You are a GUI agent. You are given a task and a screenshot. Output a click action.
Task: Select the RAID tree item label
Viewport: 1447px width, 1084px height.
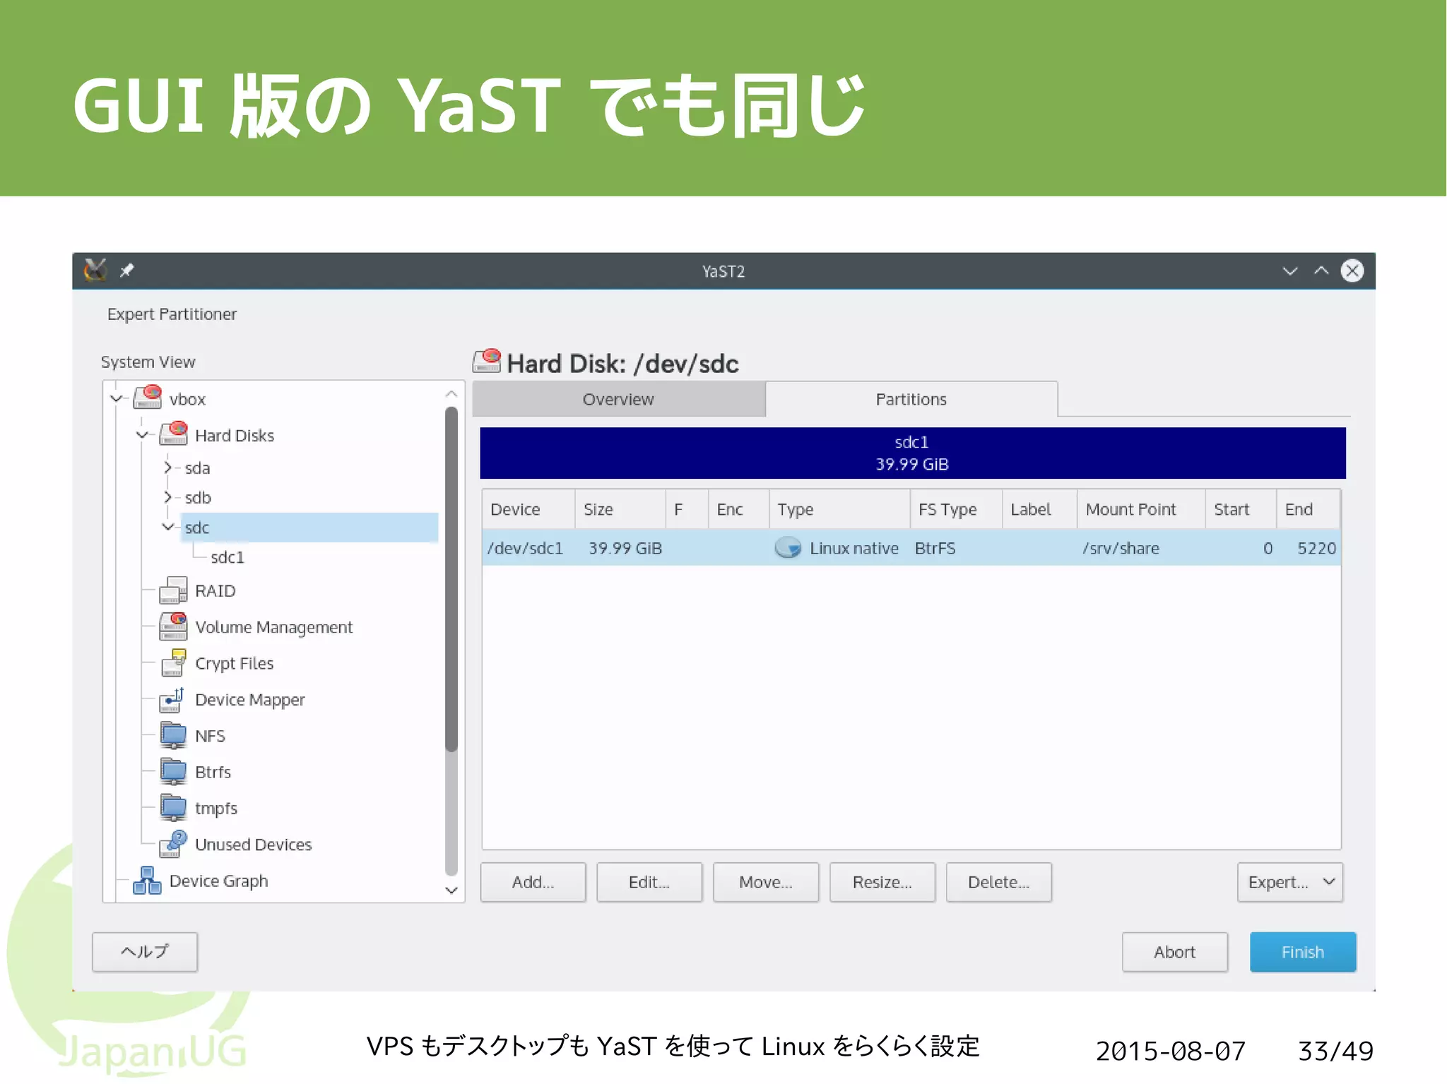click(x=215, y=590)
